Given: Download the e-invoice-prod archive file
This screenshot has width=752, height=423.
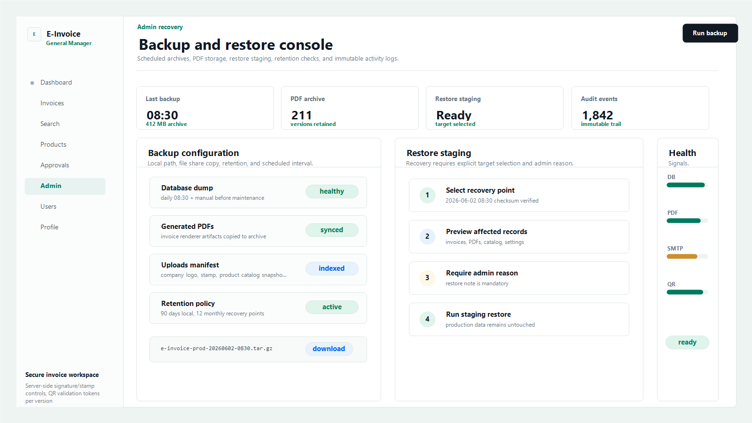Looking at the screenshot, I should [329, 349].
